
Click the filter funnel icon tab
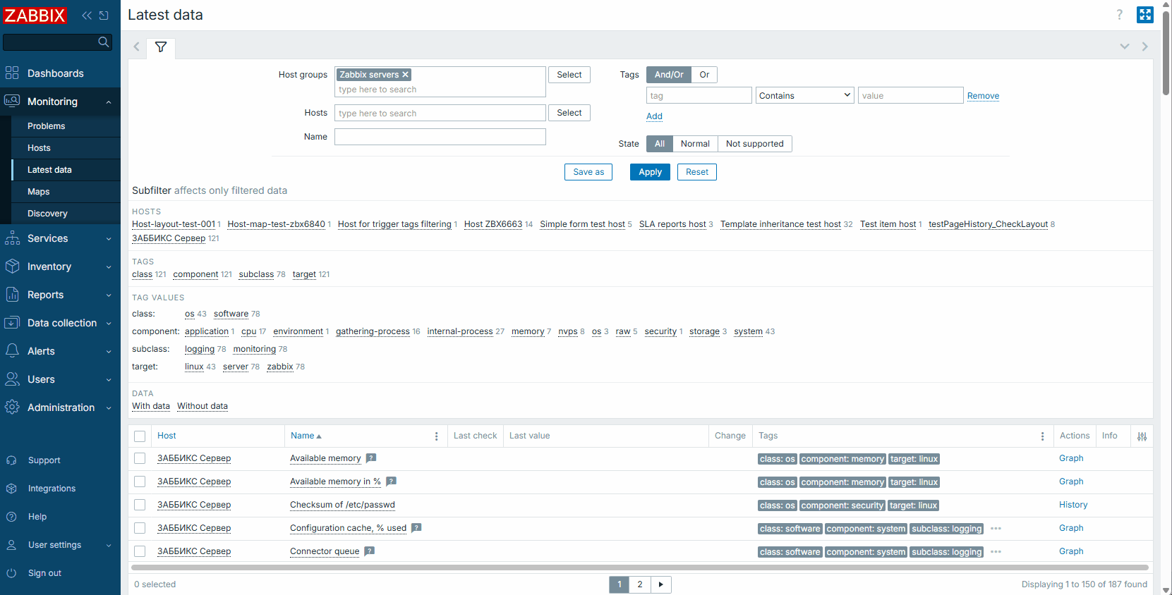(161, 47)
